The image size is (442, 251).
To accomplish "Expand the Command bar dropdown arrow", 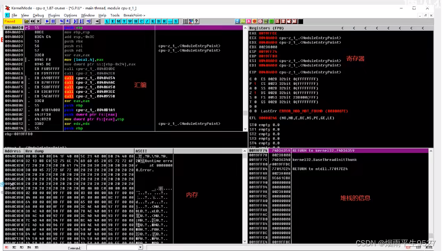I will pyautogui.click(x=140, y=247).
